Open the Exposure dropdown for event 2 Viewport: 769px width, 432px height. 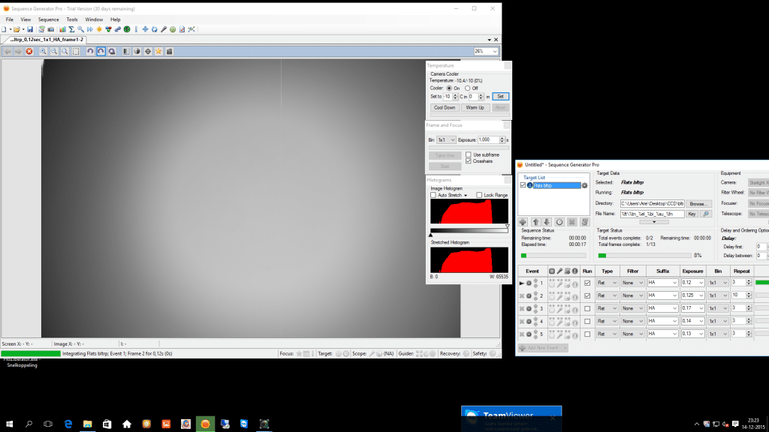pos(701,295)
